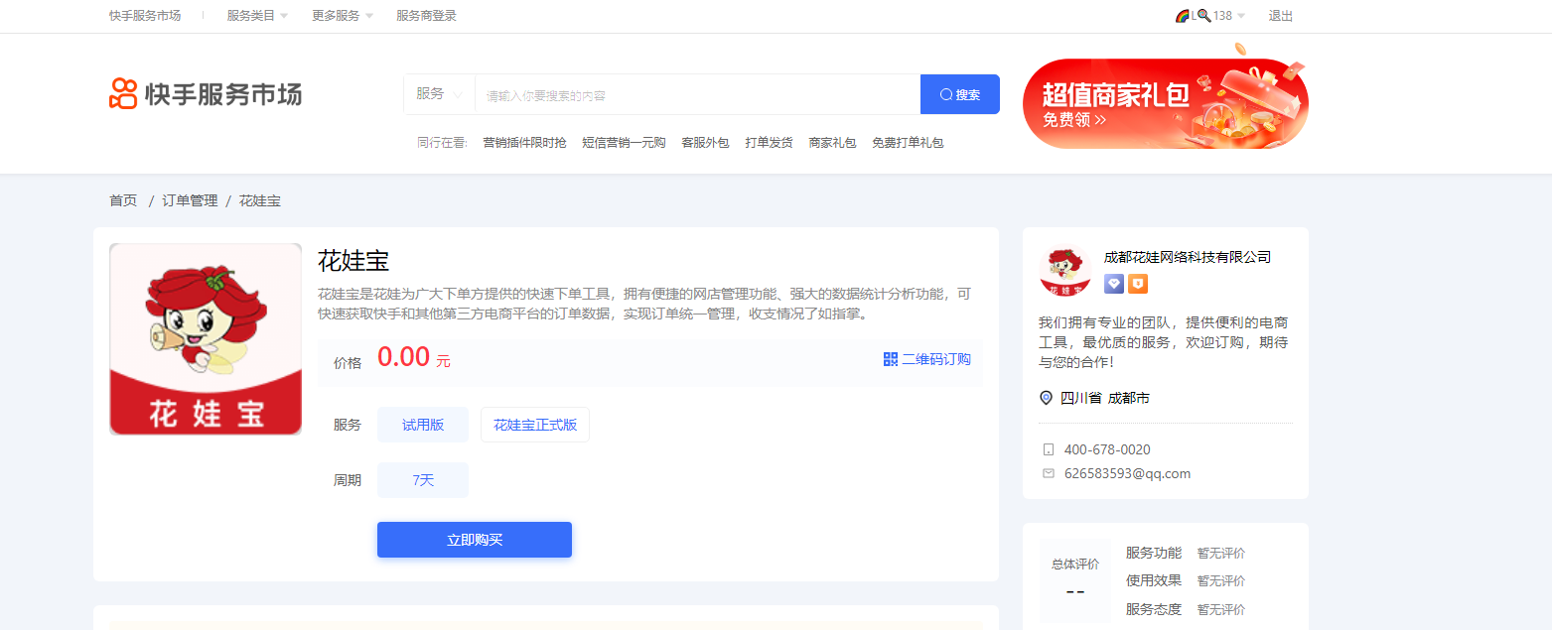Screen dimensions: 1552x630
Task: Select the 试用版 service option
Action: 423,425
